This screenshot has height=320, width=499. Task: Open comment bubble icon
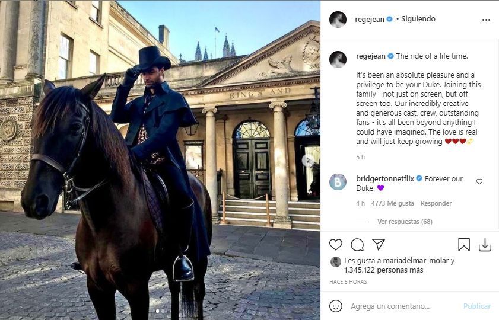point(357,245)
